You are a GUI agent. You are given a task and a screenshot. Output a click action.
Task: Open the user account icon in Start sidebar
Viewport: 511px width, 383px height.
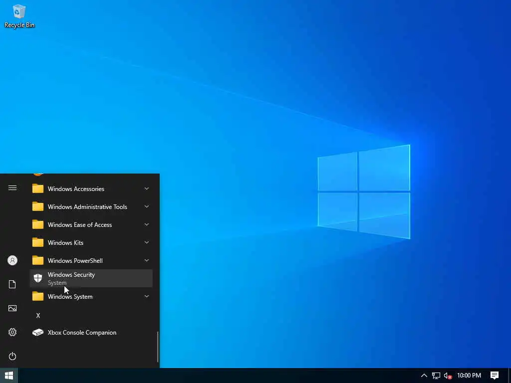coord(12,260)
